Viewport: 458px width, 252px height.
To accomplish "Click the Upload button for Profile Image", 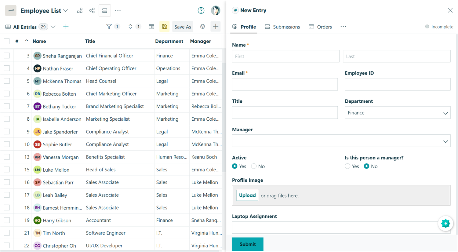I will (x=247, y=195).
